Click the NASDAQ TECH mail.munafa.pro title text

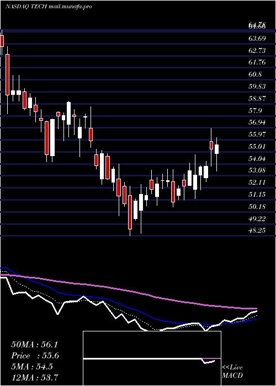coord(49,7)
